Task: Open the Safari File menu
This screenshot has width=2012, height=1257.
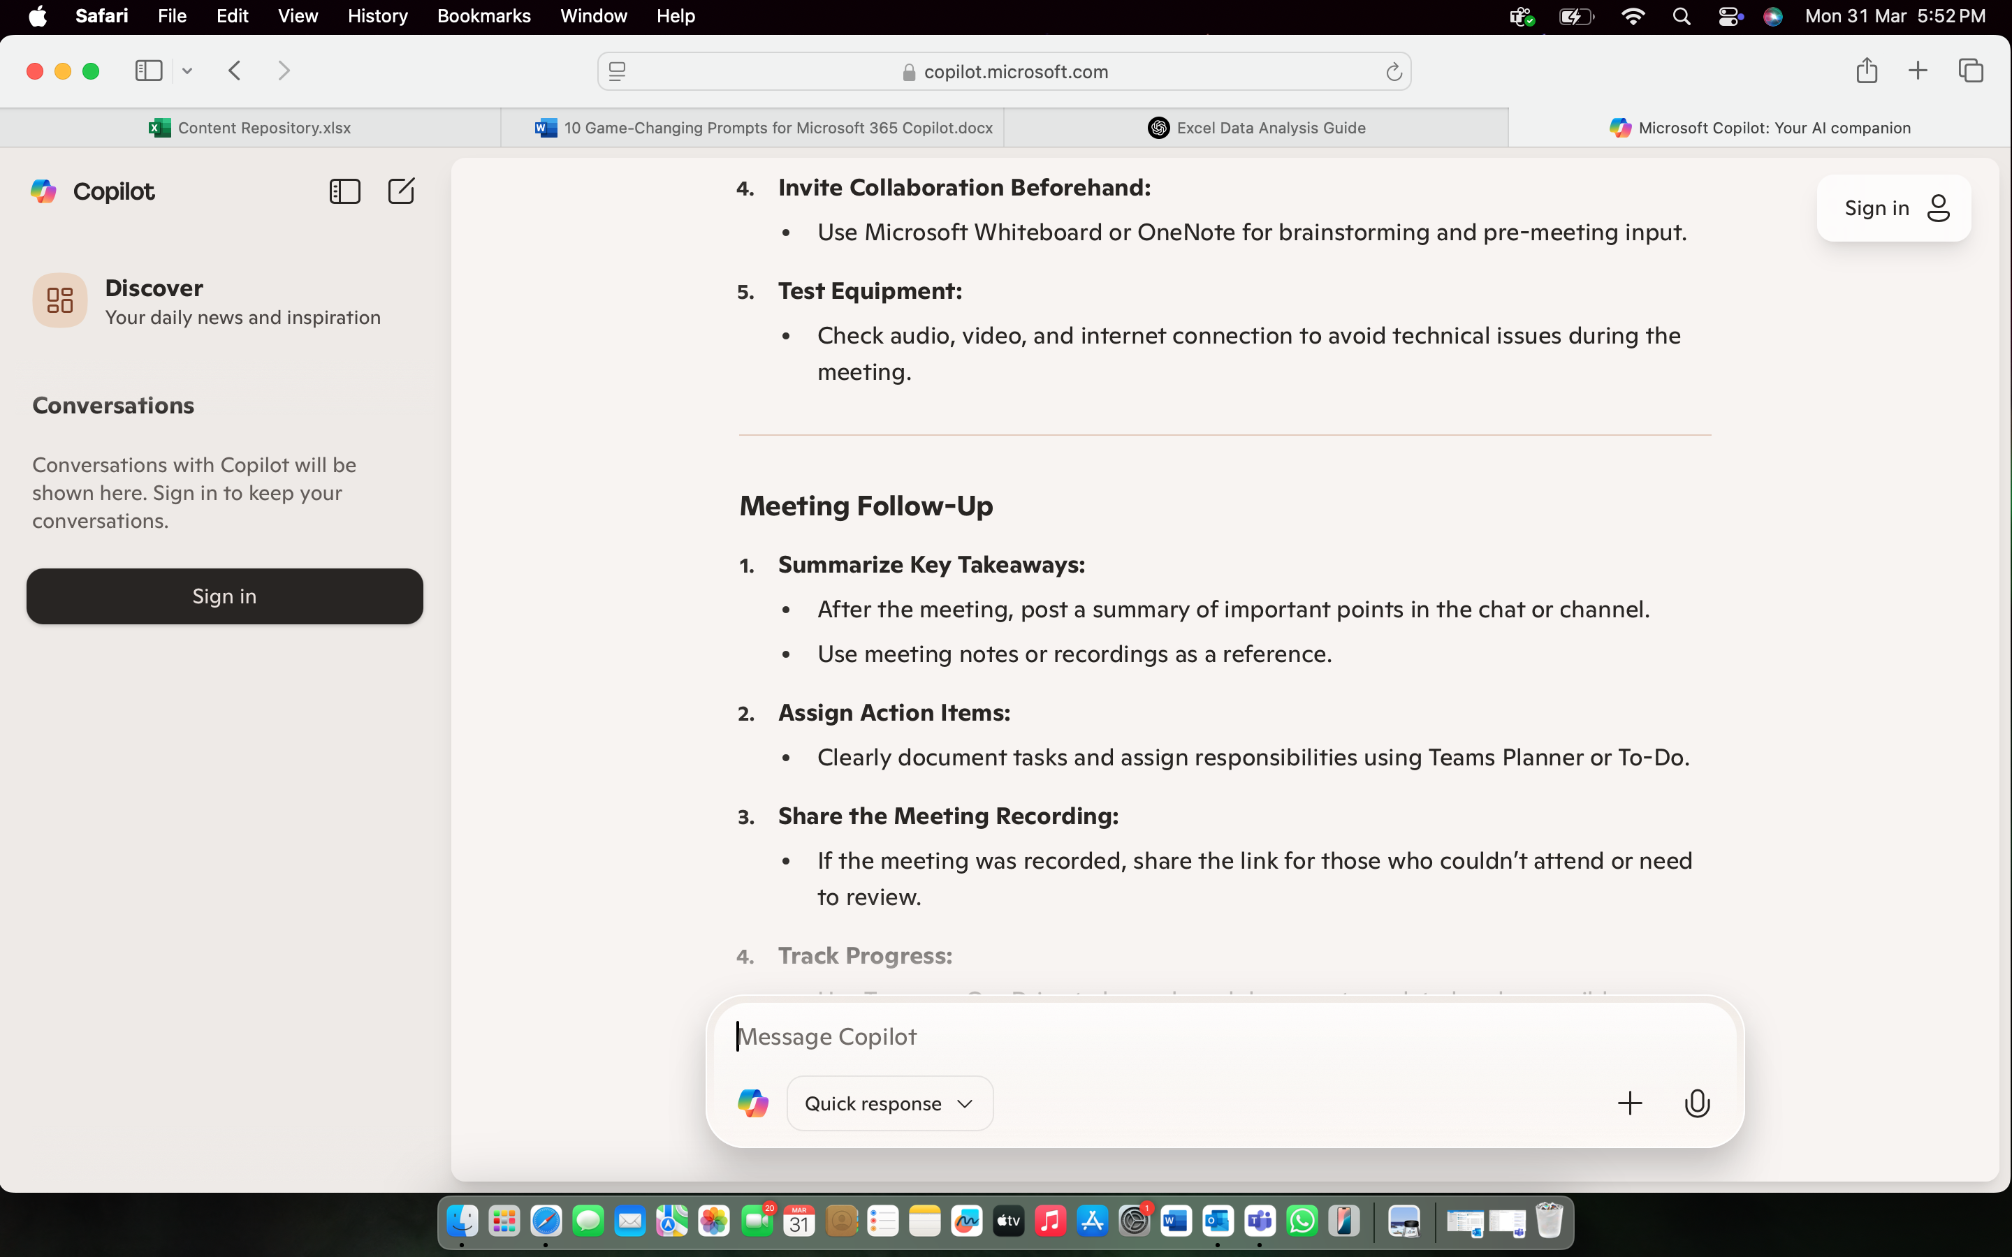Action: click(x=172, y=17)
